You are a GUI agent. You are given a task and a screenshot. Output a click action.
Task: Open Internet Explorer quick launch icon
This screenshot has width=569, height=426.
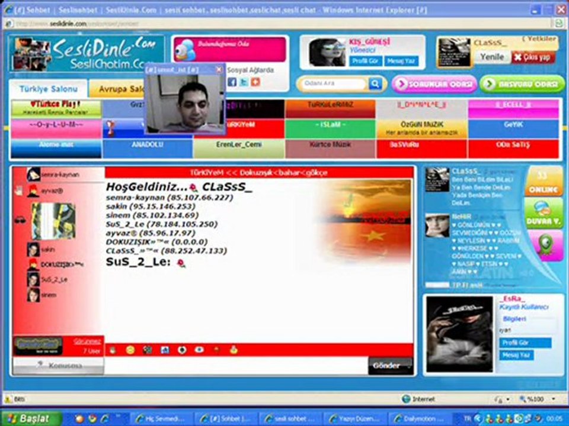105,419
